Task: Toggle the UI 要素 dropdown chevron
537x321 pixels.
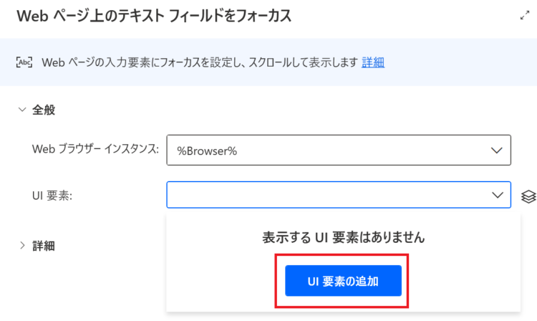Action: tap(498, 195)
